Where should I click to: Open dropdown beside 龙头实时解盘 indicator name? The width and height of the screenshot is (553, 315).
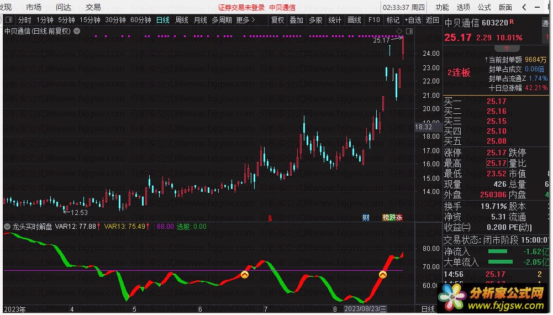pyautogui.click(x=7, y=227)
